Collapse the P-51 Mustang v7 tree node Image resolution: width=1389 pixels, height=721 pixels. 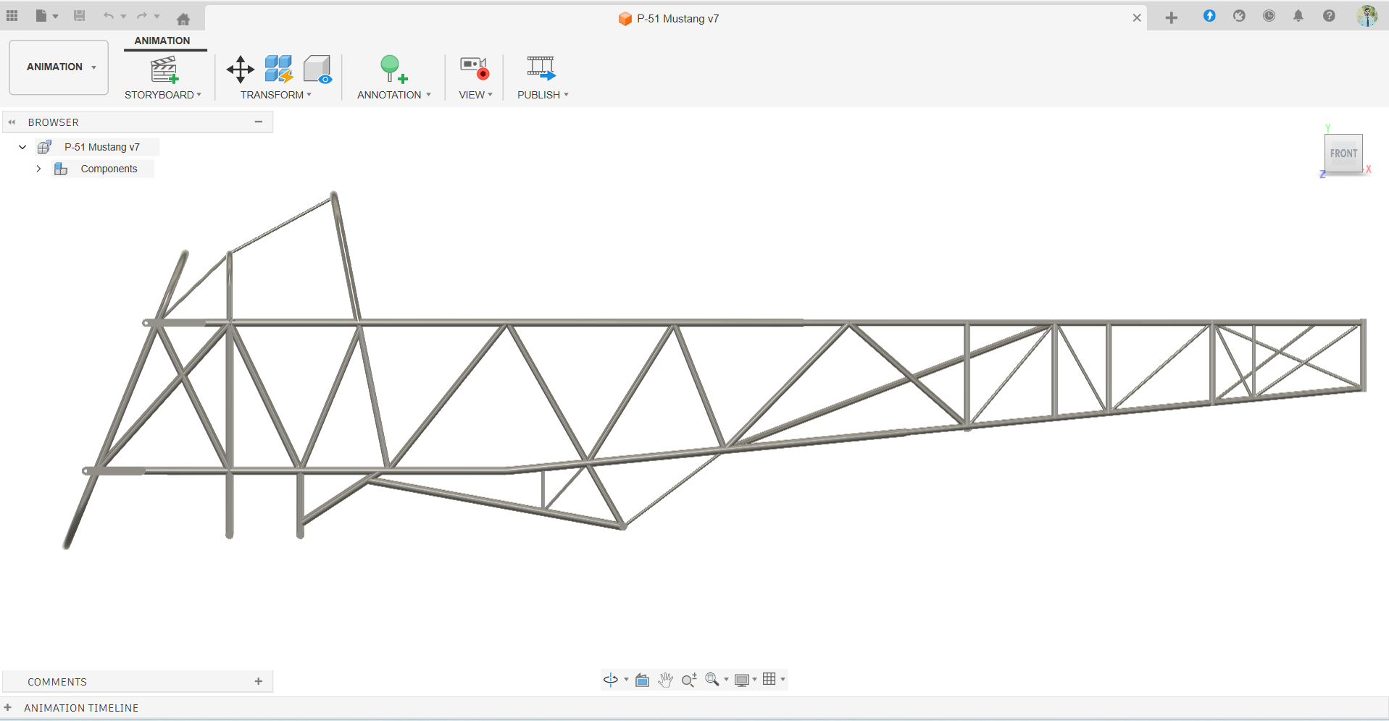coord(22,147)
